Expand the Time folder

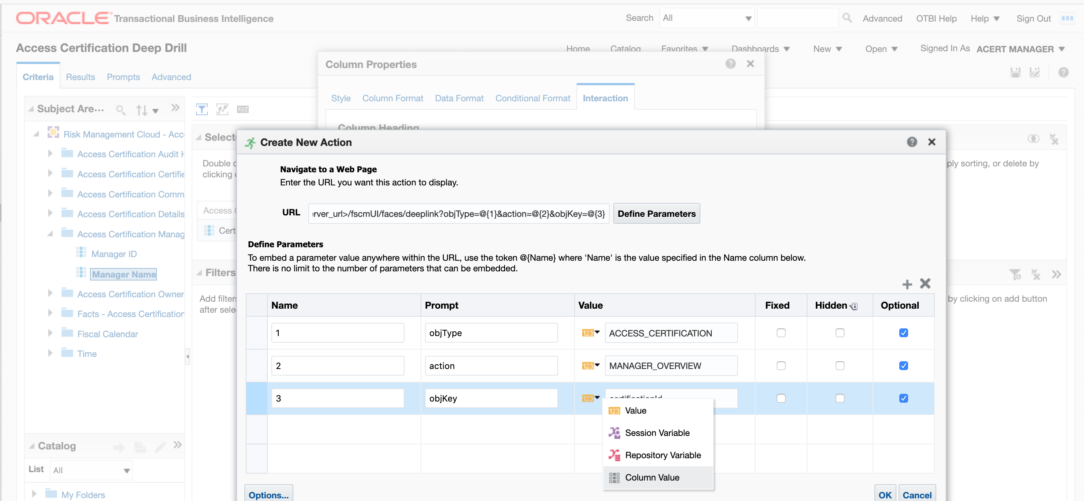pos(50,353)
